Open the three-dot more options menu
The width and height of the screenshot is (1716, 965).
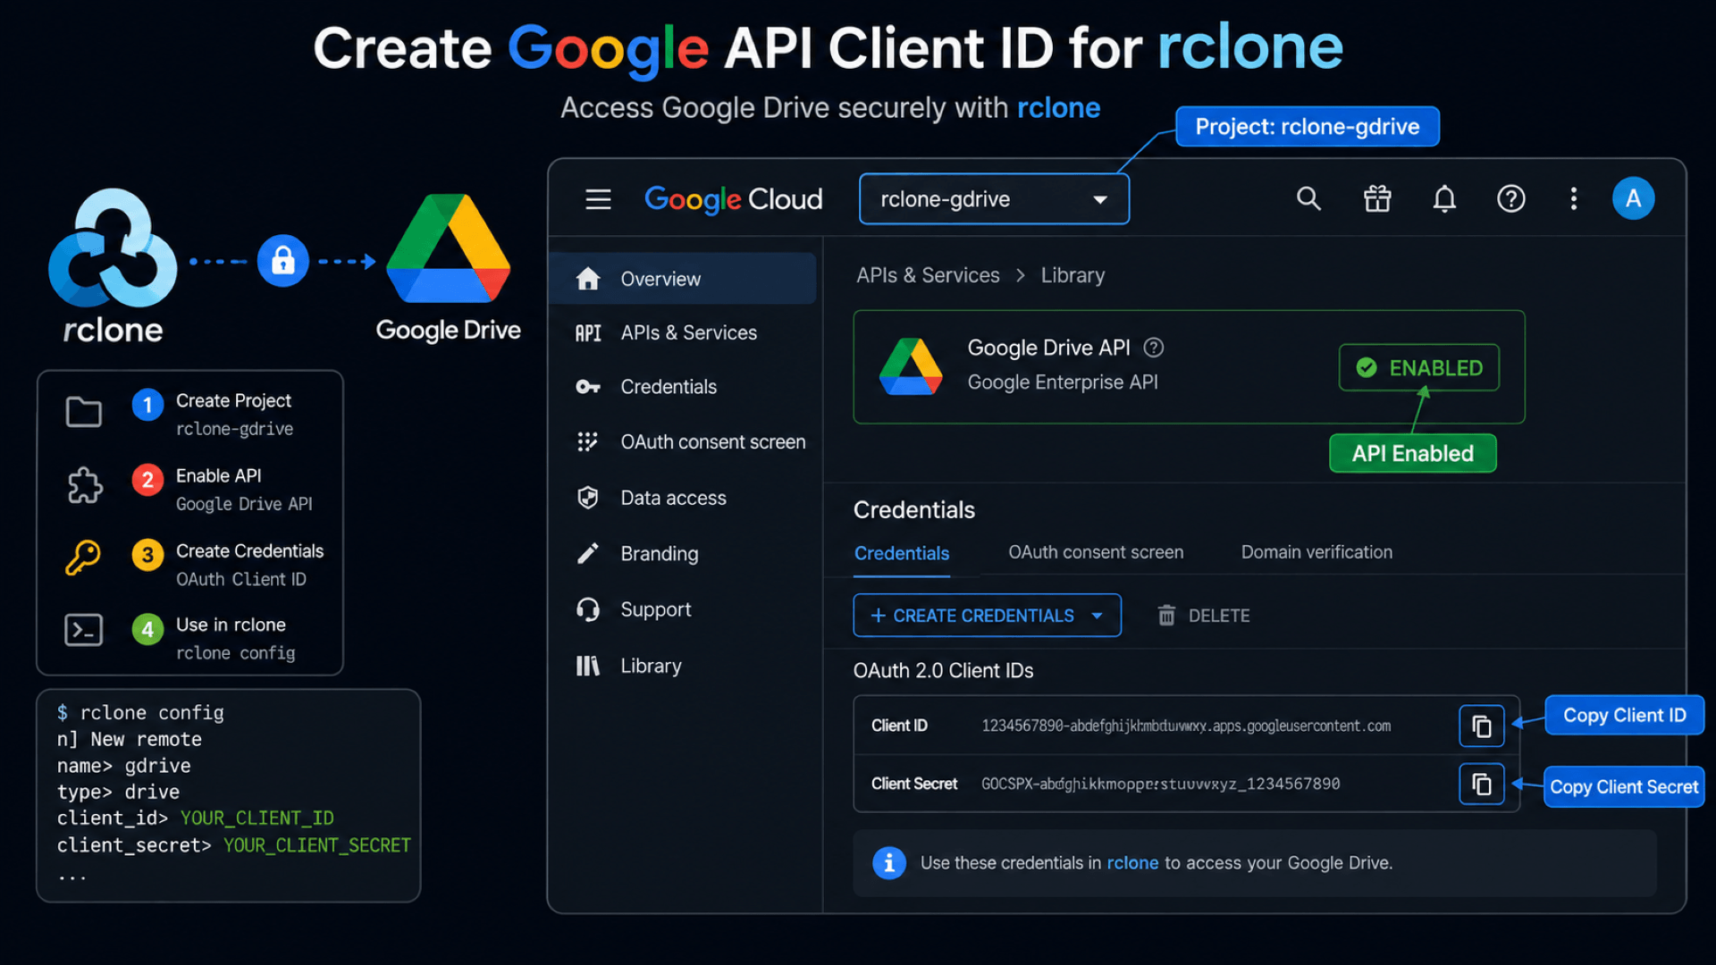coord(1574,198)
